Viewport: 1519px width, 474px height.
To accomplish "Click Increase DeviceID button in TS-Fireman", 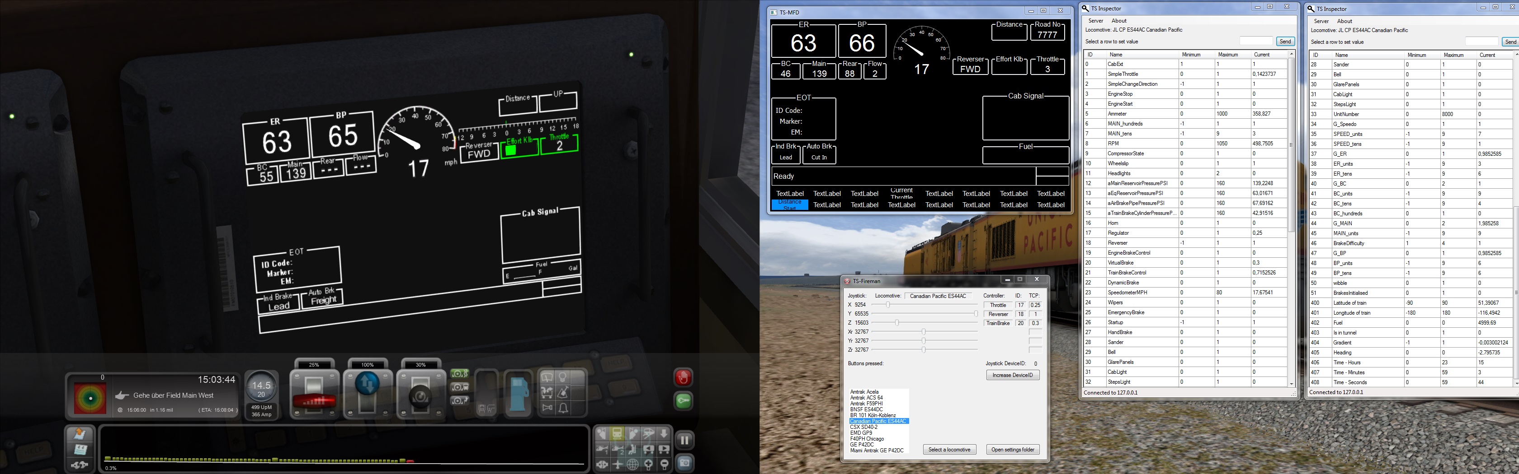I will pyautogui.click(x=1013, y=375).
